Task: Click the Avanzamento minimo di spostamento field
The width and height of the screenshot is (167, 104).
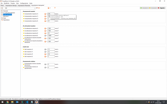Action: pyautogui.click(x=51, y=67)
